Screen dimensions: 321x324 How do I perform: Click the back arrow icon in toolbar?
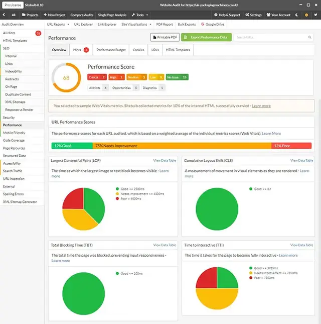(4, 15)
